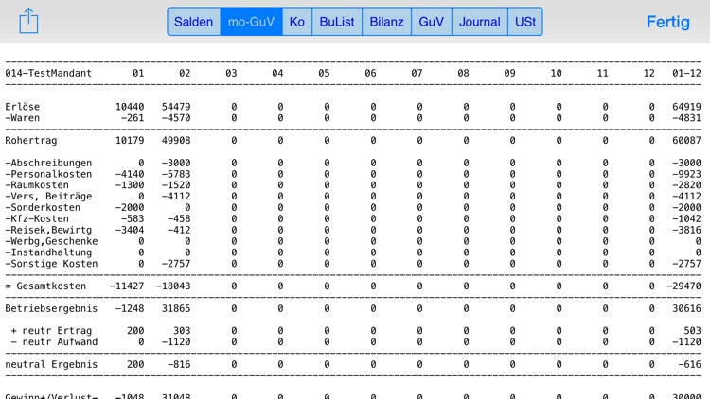Screen dimensions: 710x399
Task: Click the neutral Ergebnis row label
Action: (x=52, y=364)
